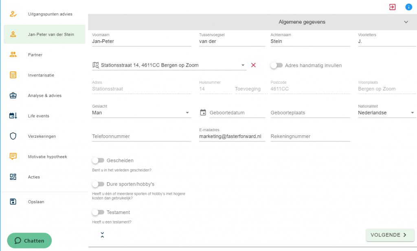
Task: Open the Inventarisatie section
Action: [x=44, y=75]
